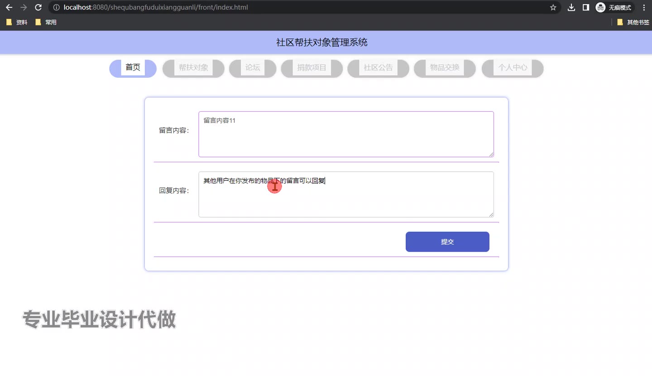Grab the 留言内容 textarea resize handle
This screenshot has width=652, height=376.
[x=491, y=154]
